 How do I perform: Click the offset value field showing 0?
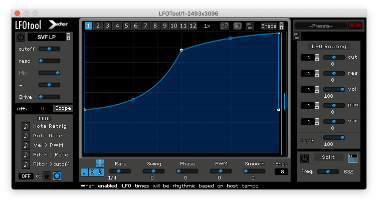pos(43,108)
